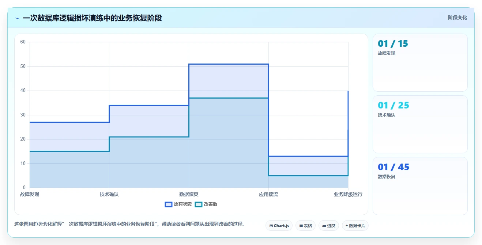This screenshot has width=482, height=245.
Task: Click the lightning icon beside the title
Action: 17,18
